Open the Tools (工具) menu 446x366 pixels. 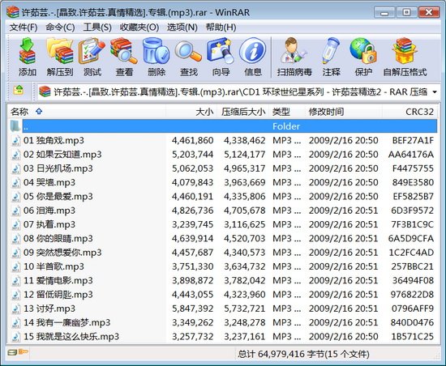point(97,28)
